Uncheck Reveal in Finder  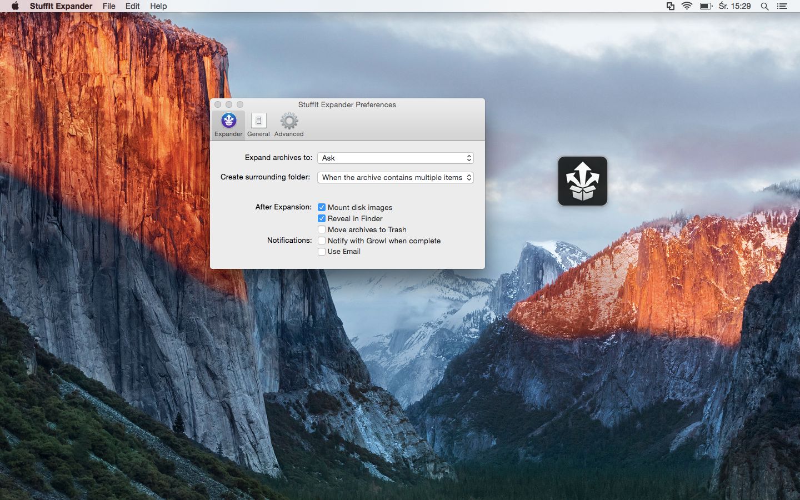point(322,218)
